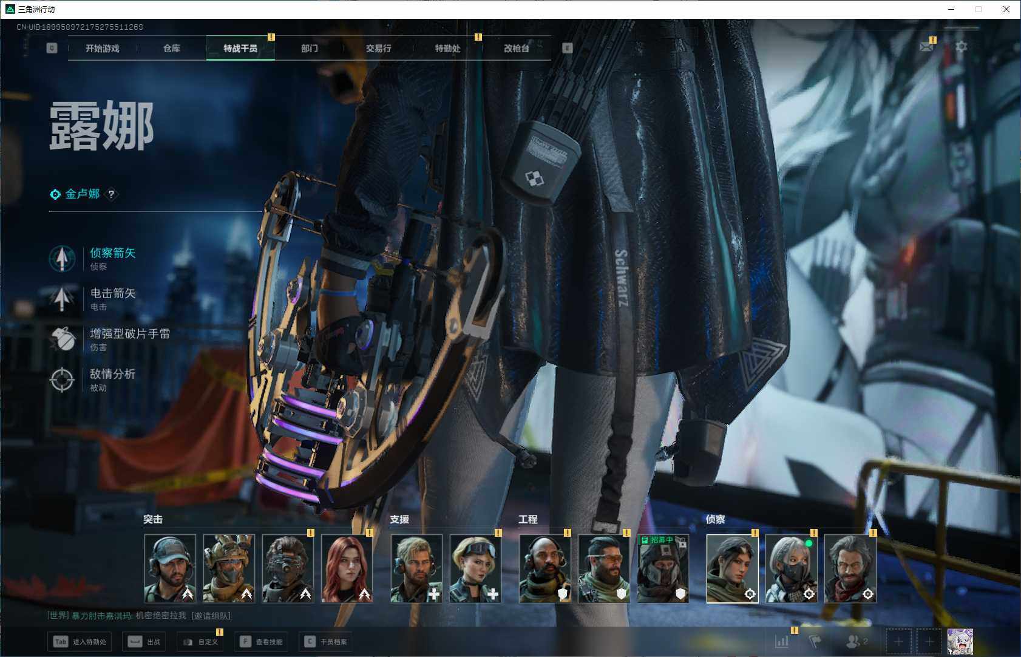Click the 增强型破片手雷 grenade icon
This screenshot has width=1021, height=657.
click(62, 339)
